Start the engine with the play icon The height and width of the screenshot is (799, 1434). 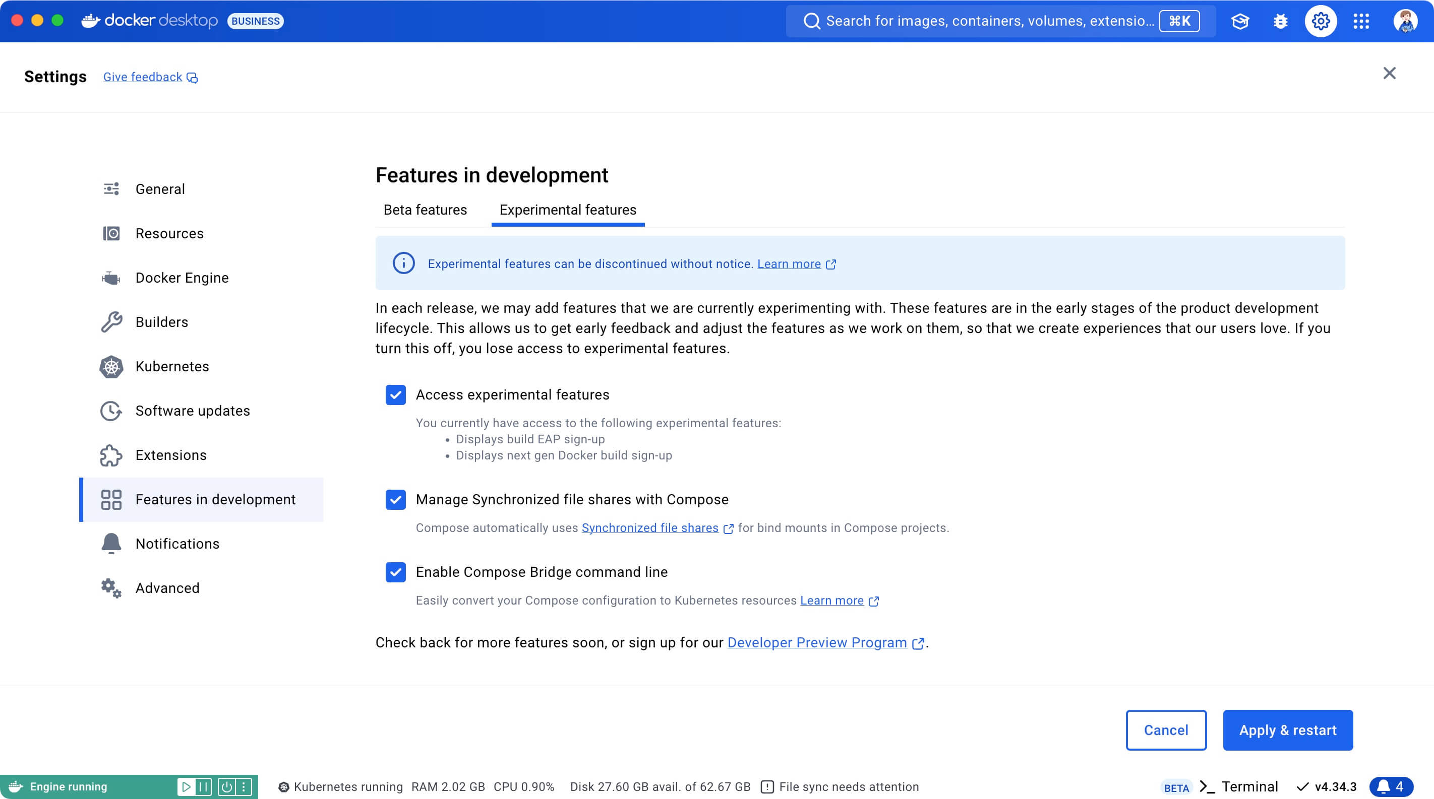(x=186, y=787)
